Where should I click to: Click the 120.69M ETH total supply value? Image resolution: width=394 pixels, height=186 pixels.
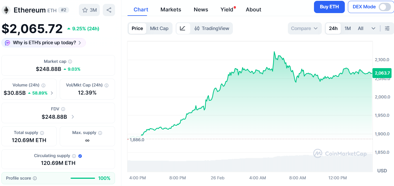pyautogui.click(x=29, y=140)
